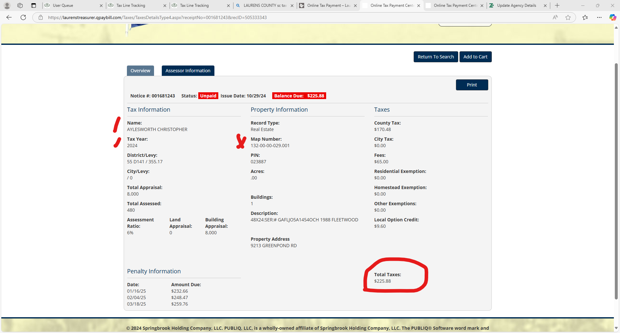Click the browser back arrow
This screenshot has width=620, height=333.
click(x=9, y=17)
